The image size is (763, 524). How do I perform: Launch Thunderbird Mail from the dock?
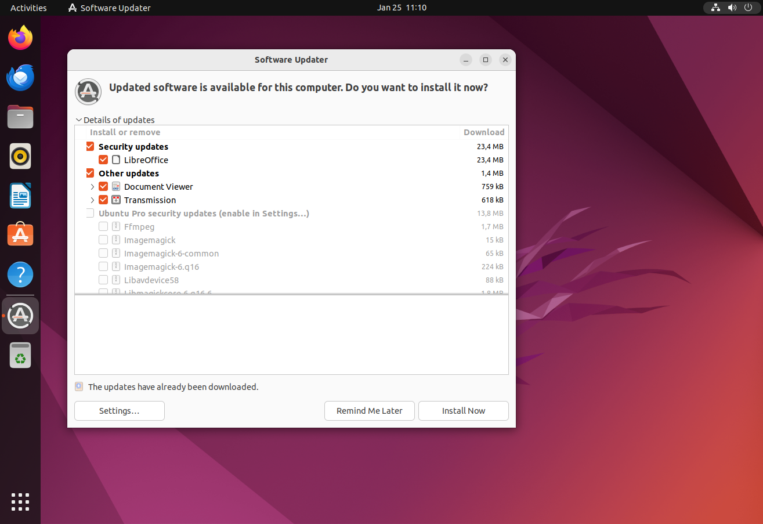[x=20, y=78]
